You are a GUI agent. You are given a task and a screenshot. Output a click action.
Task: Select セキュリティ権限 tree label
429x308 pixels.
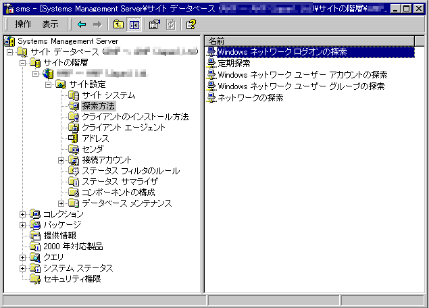click(72, 279)
